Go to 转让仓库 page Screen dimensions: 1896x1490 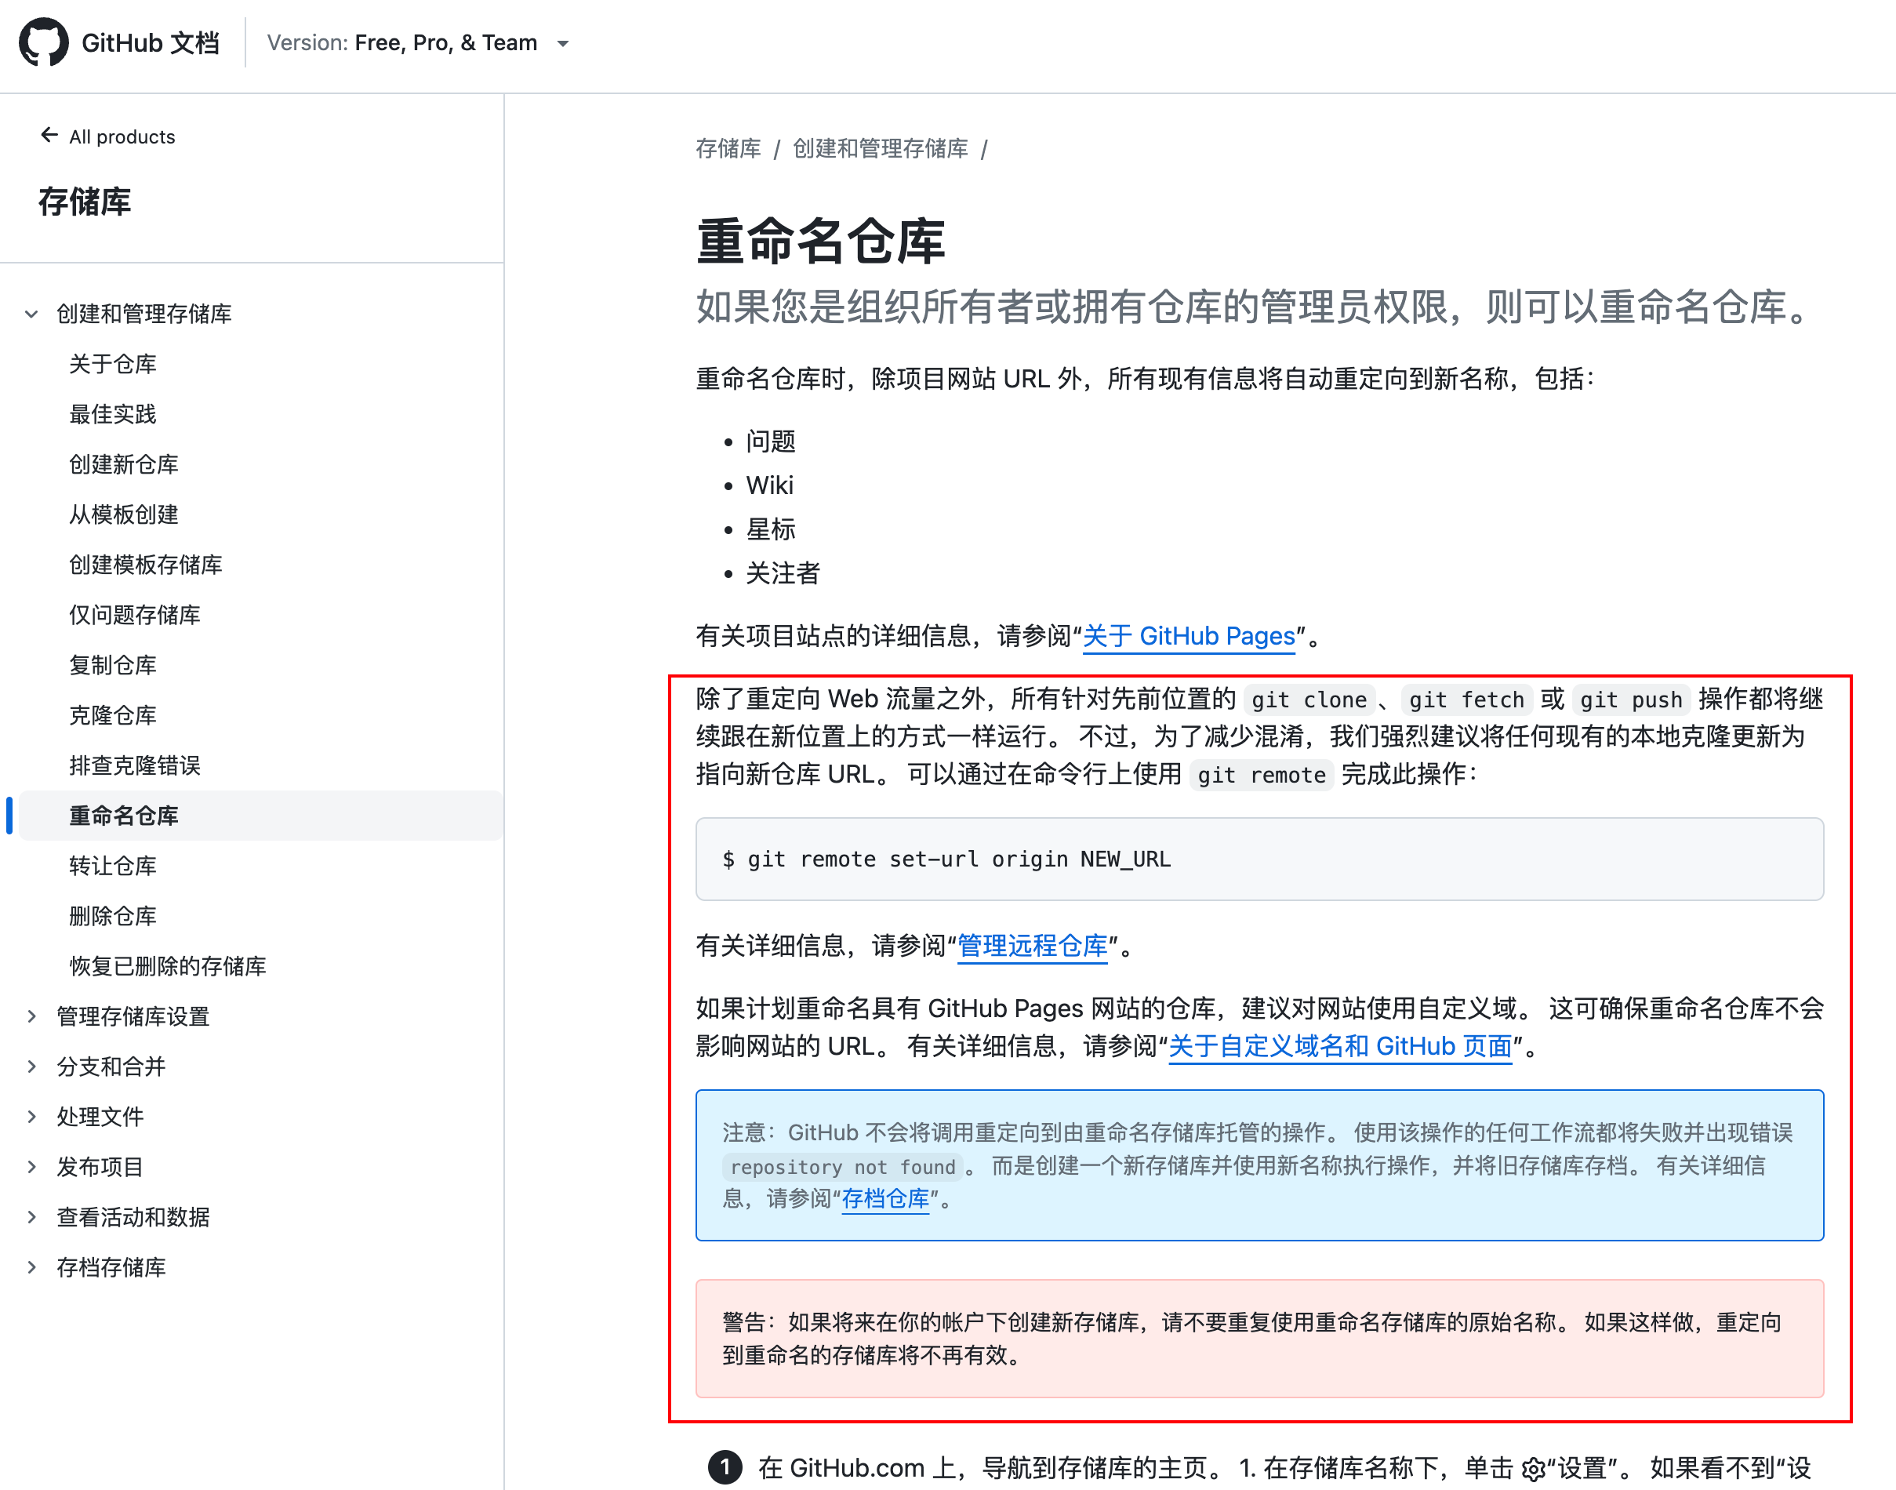[x=112, y=866]
